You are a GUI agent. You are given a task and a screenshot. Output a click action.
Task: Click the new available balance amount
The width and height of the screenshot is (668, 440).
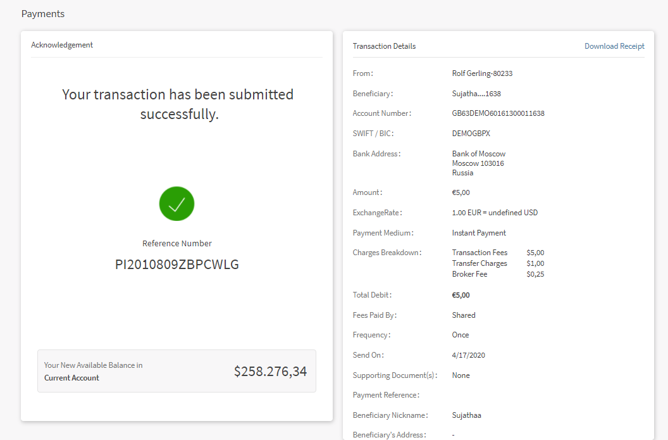coord(270,372)
